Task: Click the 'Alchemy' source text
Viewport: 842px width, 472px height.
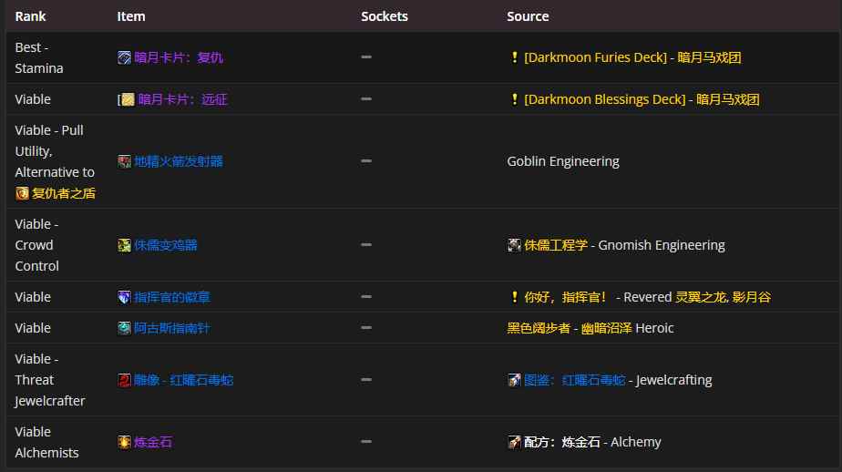Action: 636,443
